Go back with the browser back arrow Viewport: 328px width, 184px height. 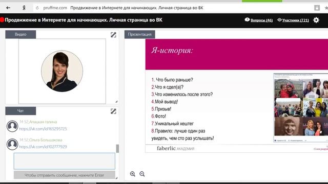tap(8, 8)
